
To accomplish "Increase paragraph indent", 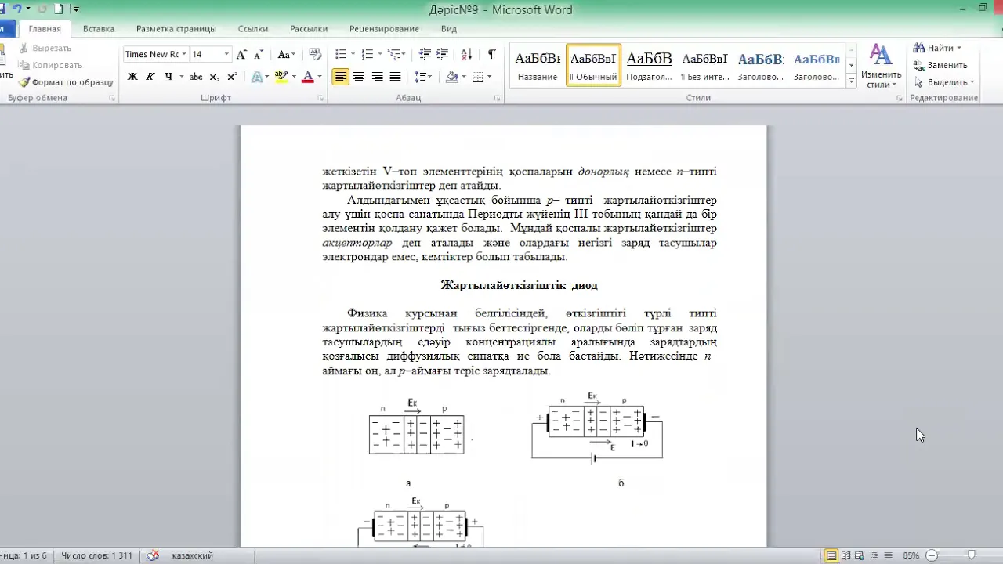I will pyautogui.click(x=442, y=54).
